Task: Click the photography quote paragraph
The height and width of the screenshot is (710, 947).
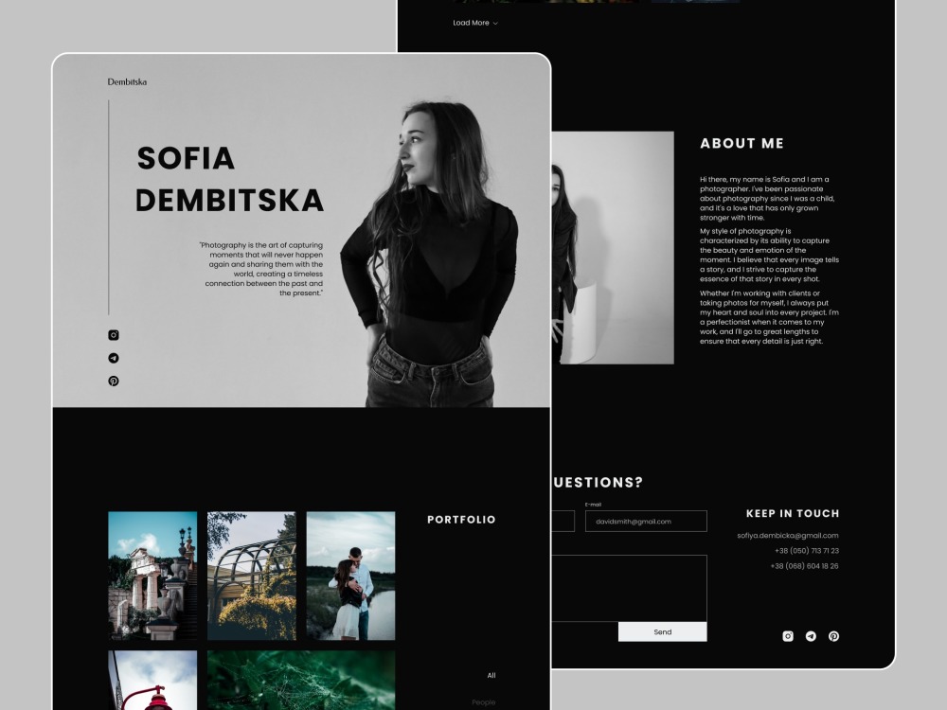Action: tap(261, 269)
